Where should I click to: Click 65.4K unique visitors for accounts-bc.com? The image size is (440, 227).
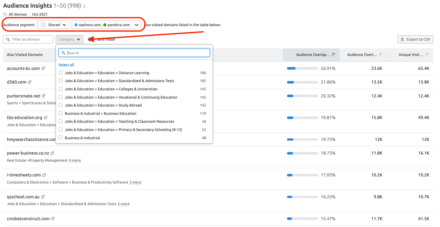(x=424, y=68)
